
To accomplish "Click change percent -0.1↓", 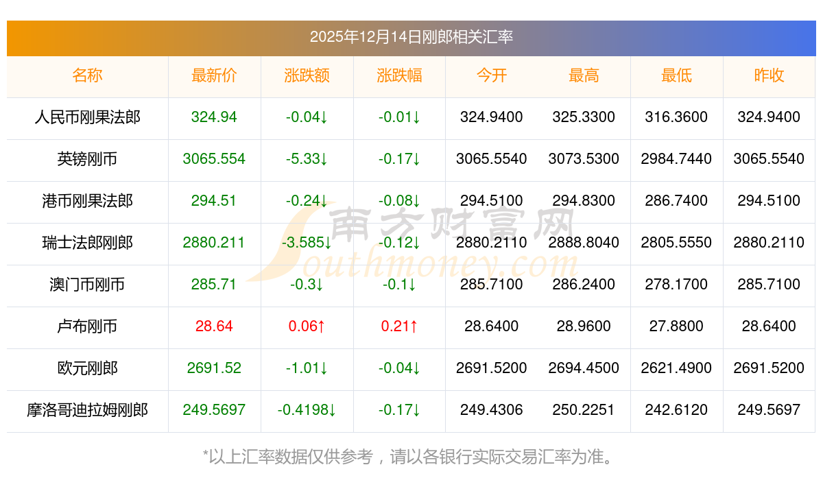I will coord(400,285).
